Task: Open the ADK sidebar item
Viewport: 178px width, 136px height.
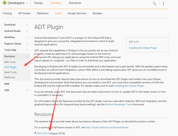Action: (7, 90)
